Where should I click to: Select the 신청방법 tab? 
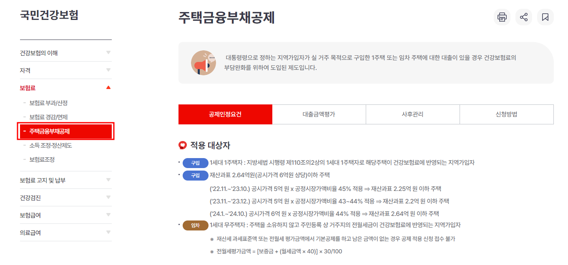(506, 114)
